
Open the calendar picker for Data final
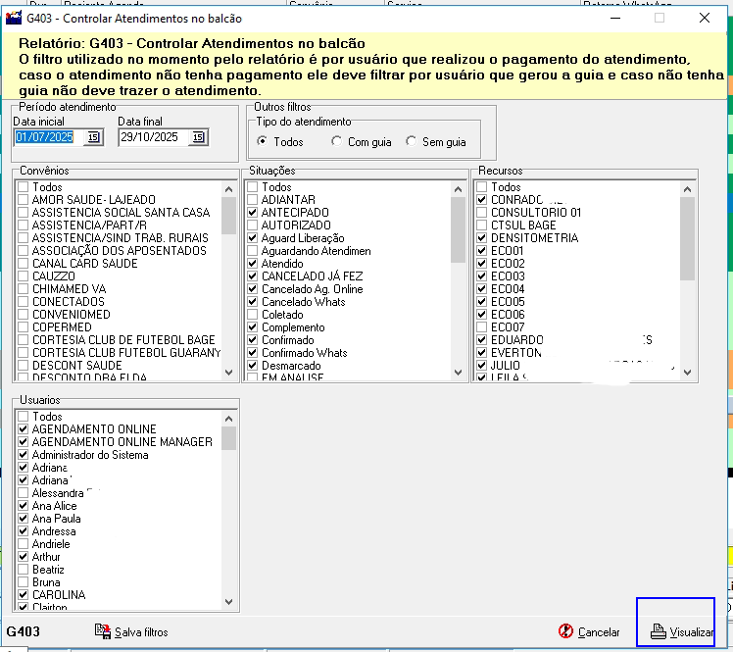click(x=198, y=137)
